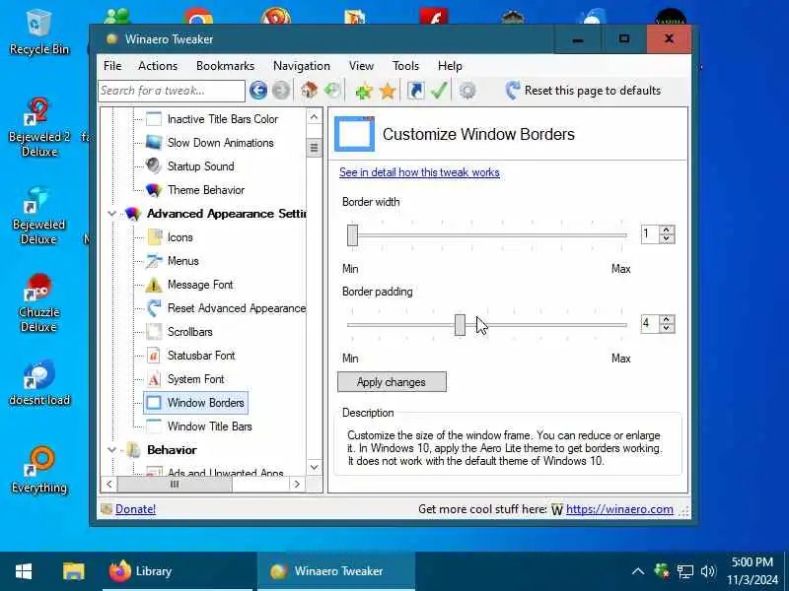Click the Search for a tweak field
The image size is (789, 591).
coord(171,91)
